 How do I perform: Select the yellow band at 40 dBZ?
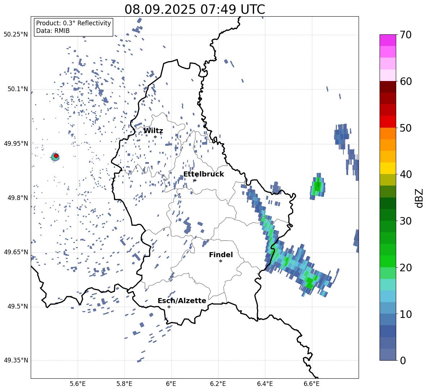click(x=388, y=168)
